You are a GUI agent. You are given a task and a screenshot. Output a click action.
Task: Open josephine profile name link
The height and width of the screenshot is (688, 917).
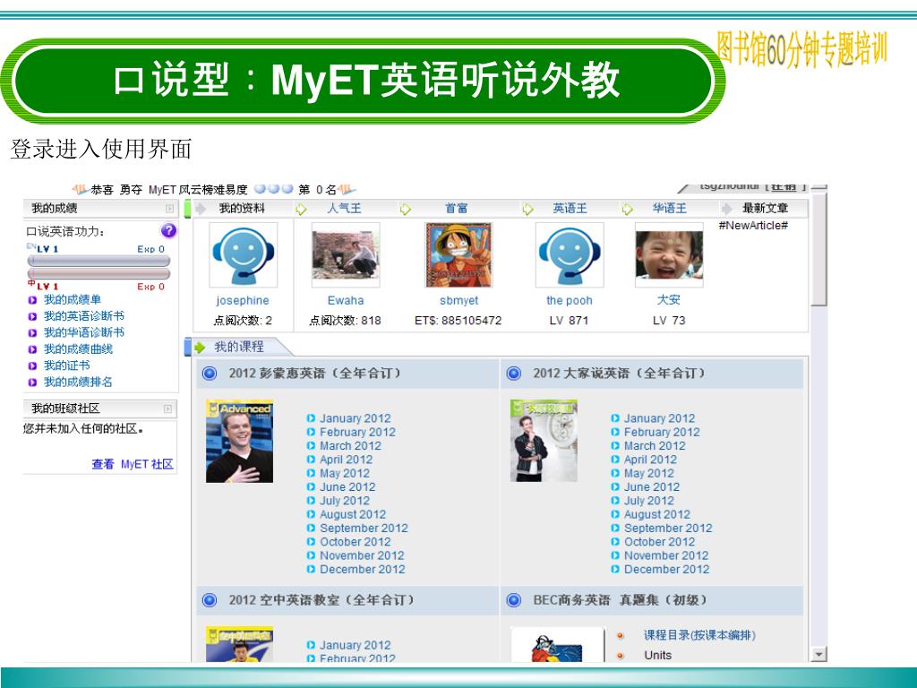[243, 301]
